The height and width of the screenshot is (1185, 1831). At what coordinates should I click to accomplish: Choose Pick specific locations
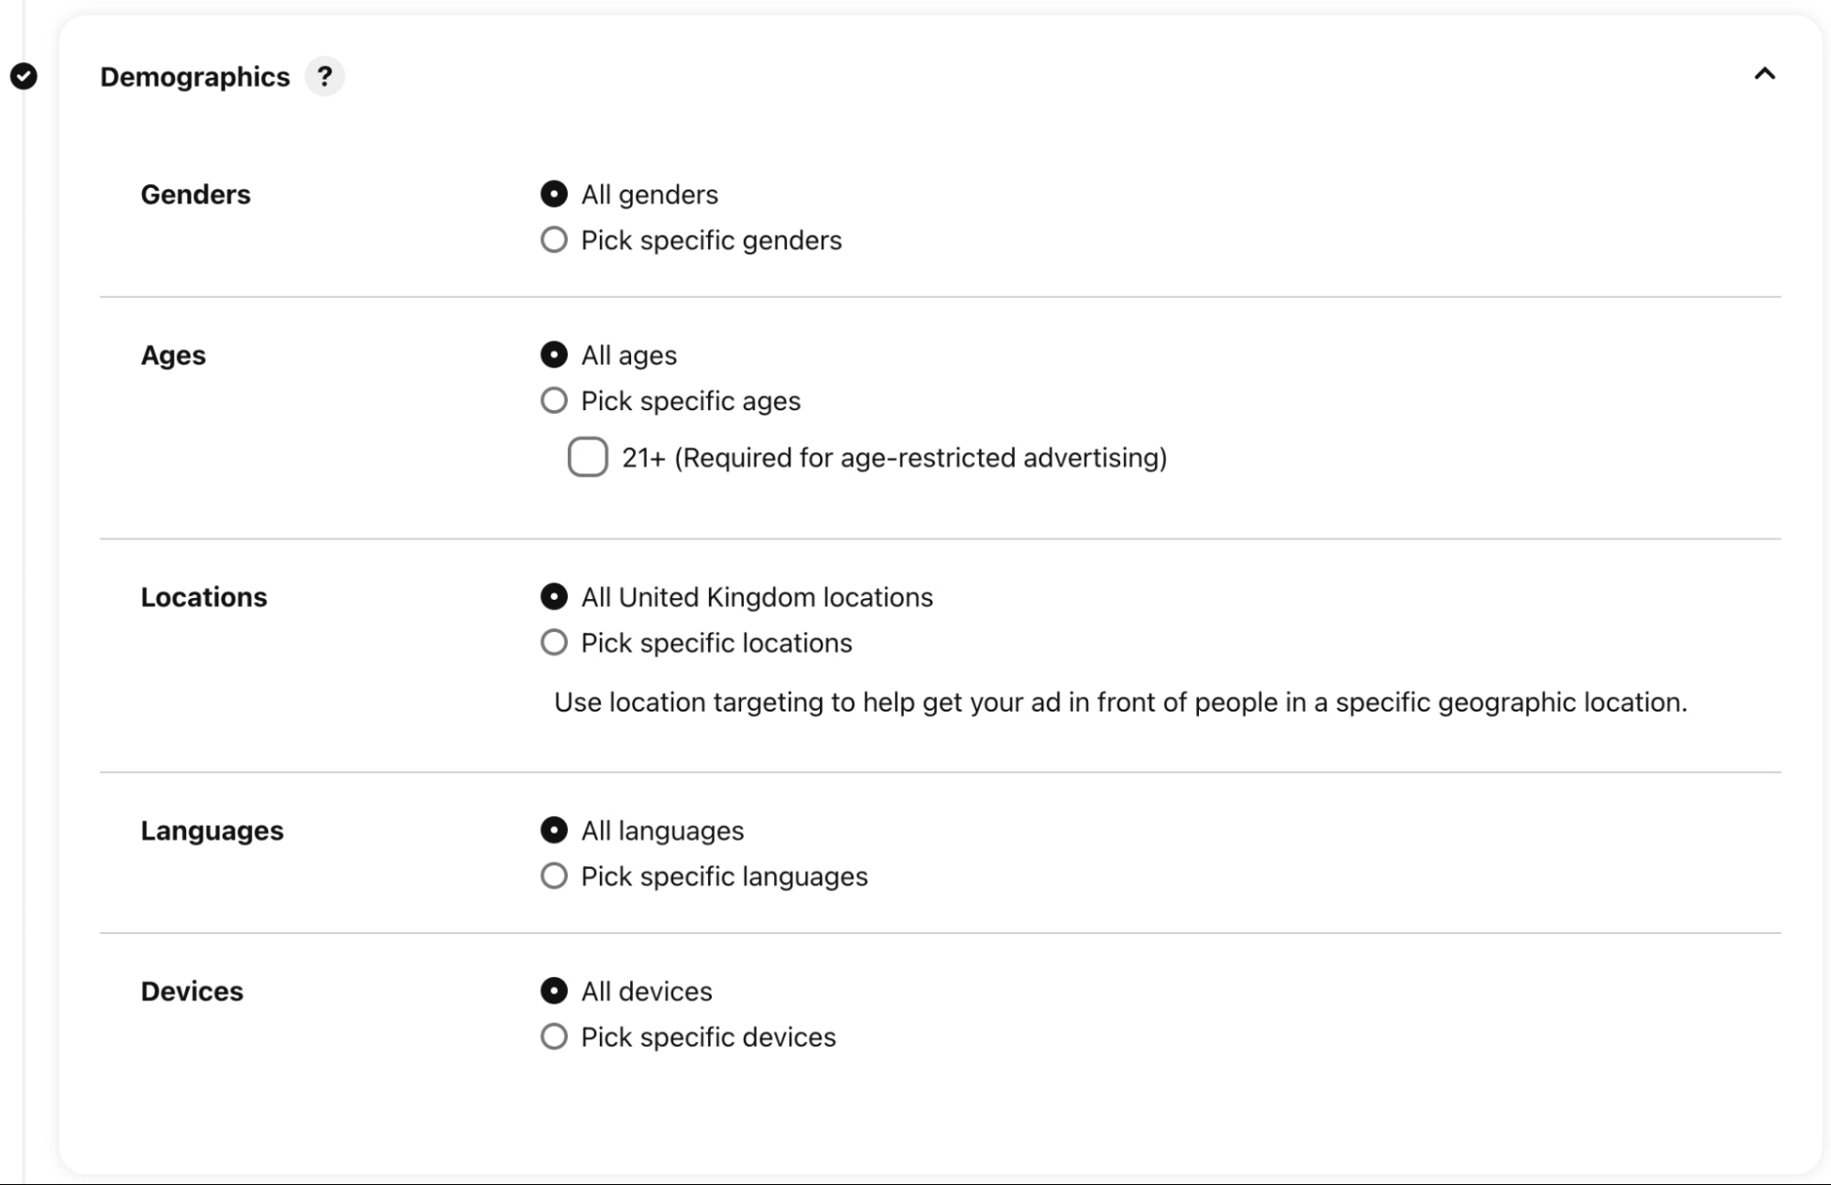click(x=554, y=643)
